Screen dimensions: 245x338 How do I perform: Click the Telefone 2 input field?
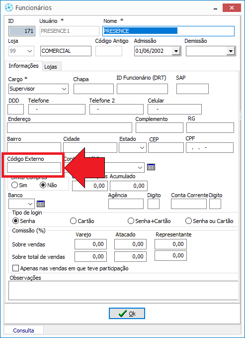point(116,110)
